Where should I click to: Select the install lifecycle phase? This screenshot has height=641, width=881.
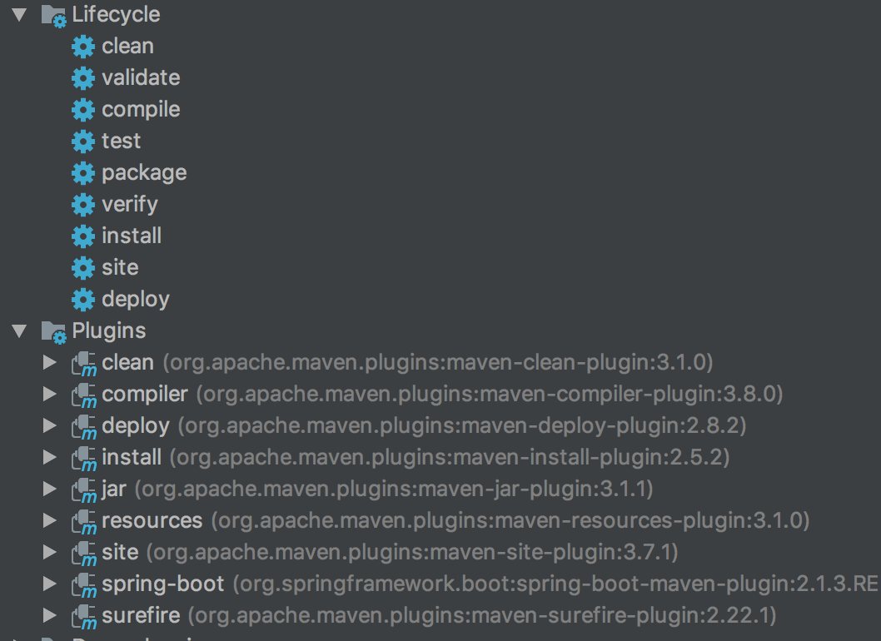point(132,236)
